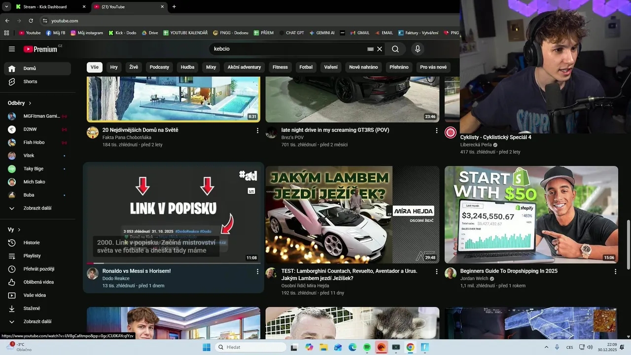631x355 pixels.
Task: Select the Hudba filter chip
Action: 187,67
